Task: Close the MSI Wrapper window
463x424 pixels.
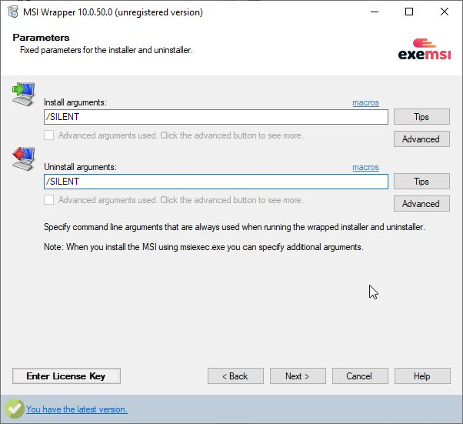Action: pos(444,12)
